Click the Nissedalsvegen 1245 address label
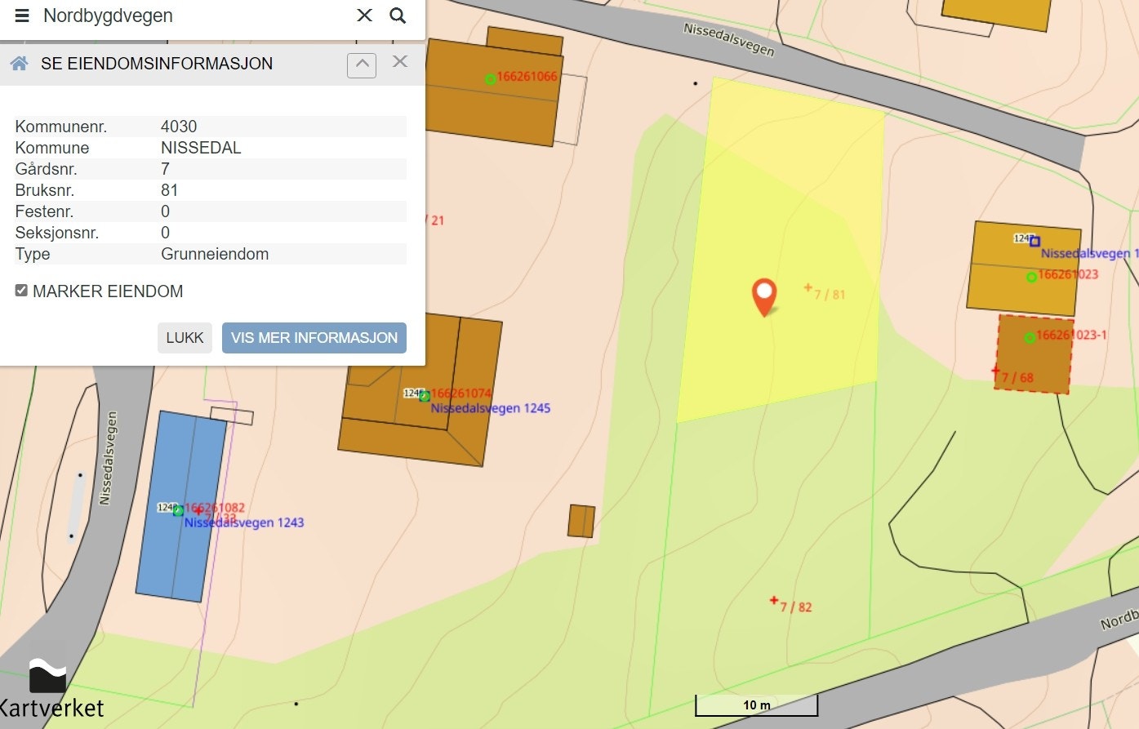This screenshot has width=1139, height=729. pos(491,408)
